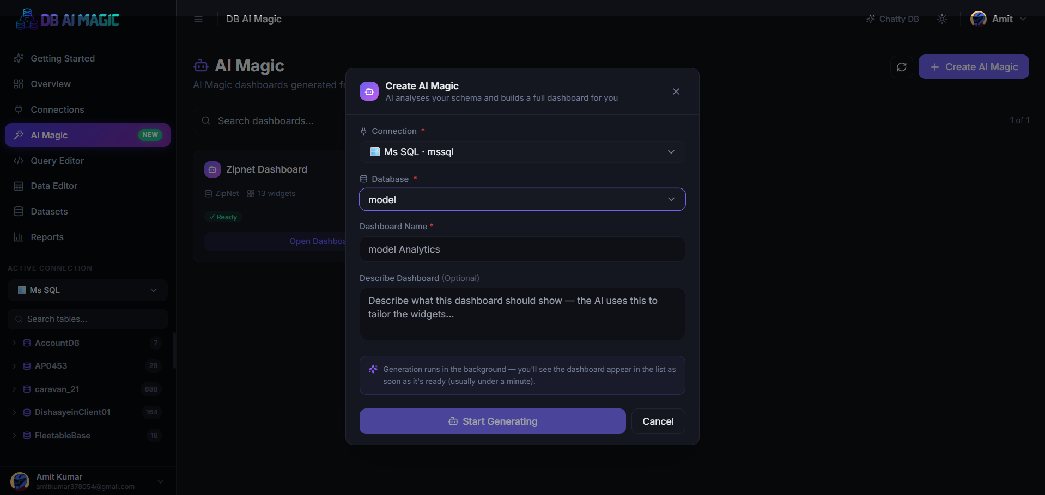Click Start Generating button
Image resolution: width=1045 pixels, height=495 pixels.
click(493, 421)
